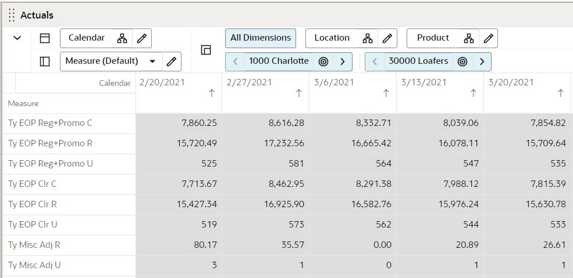The height and width of the screenshot is (278, 573).
Task: Select the Ty EOP Reg+Promo C row
Action: coord(69,123)
